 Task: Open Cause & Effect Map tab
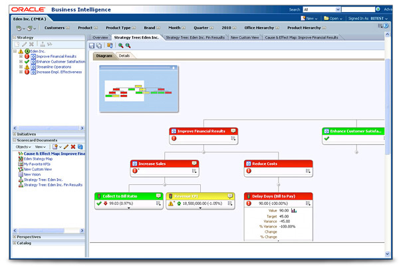(x=301, y=37)
